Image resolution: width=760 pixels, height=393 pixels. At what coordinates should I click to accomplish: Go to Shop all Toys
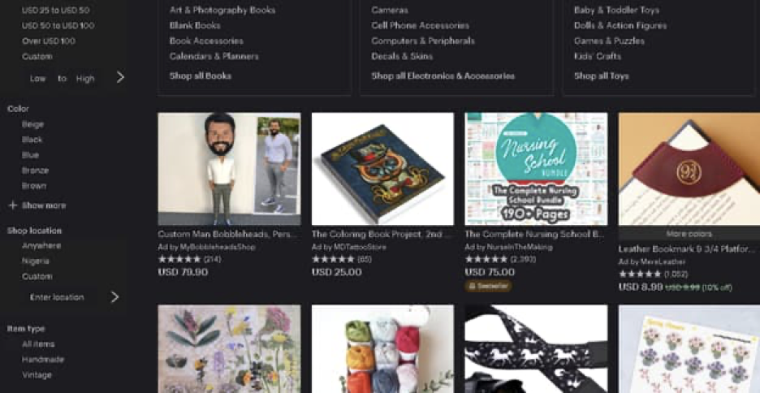[x=602, y=76]
